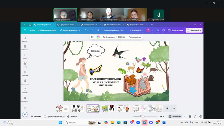The width and height of the screenshot is (224, 126).
Task: Open a new Canva tab with plus
Action: coord(152,25)
